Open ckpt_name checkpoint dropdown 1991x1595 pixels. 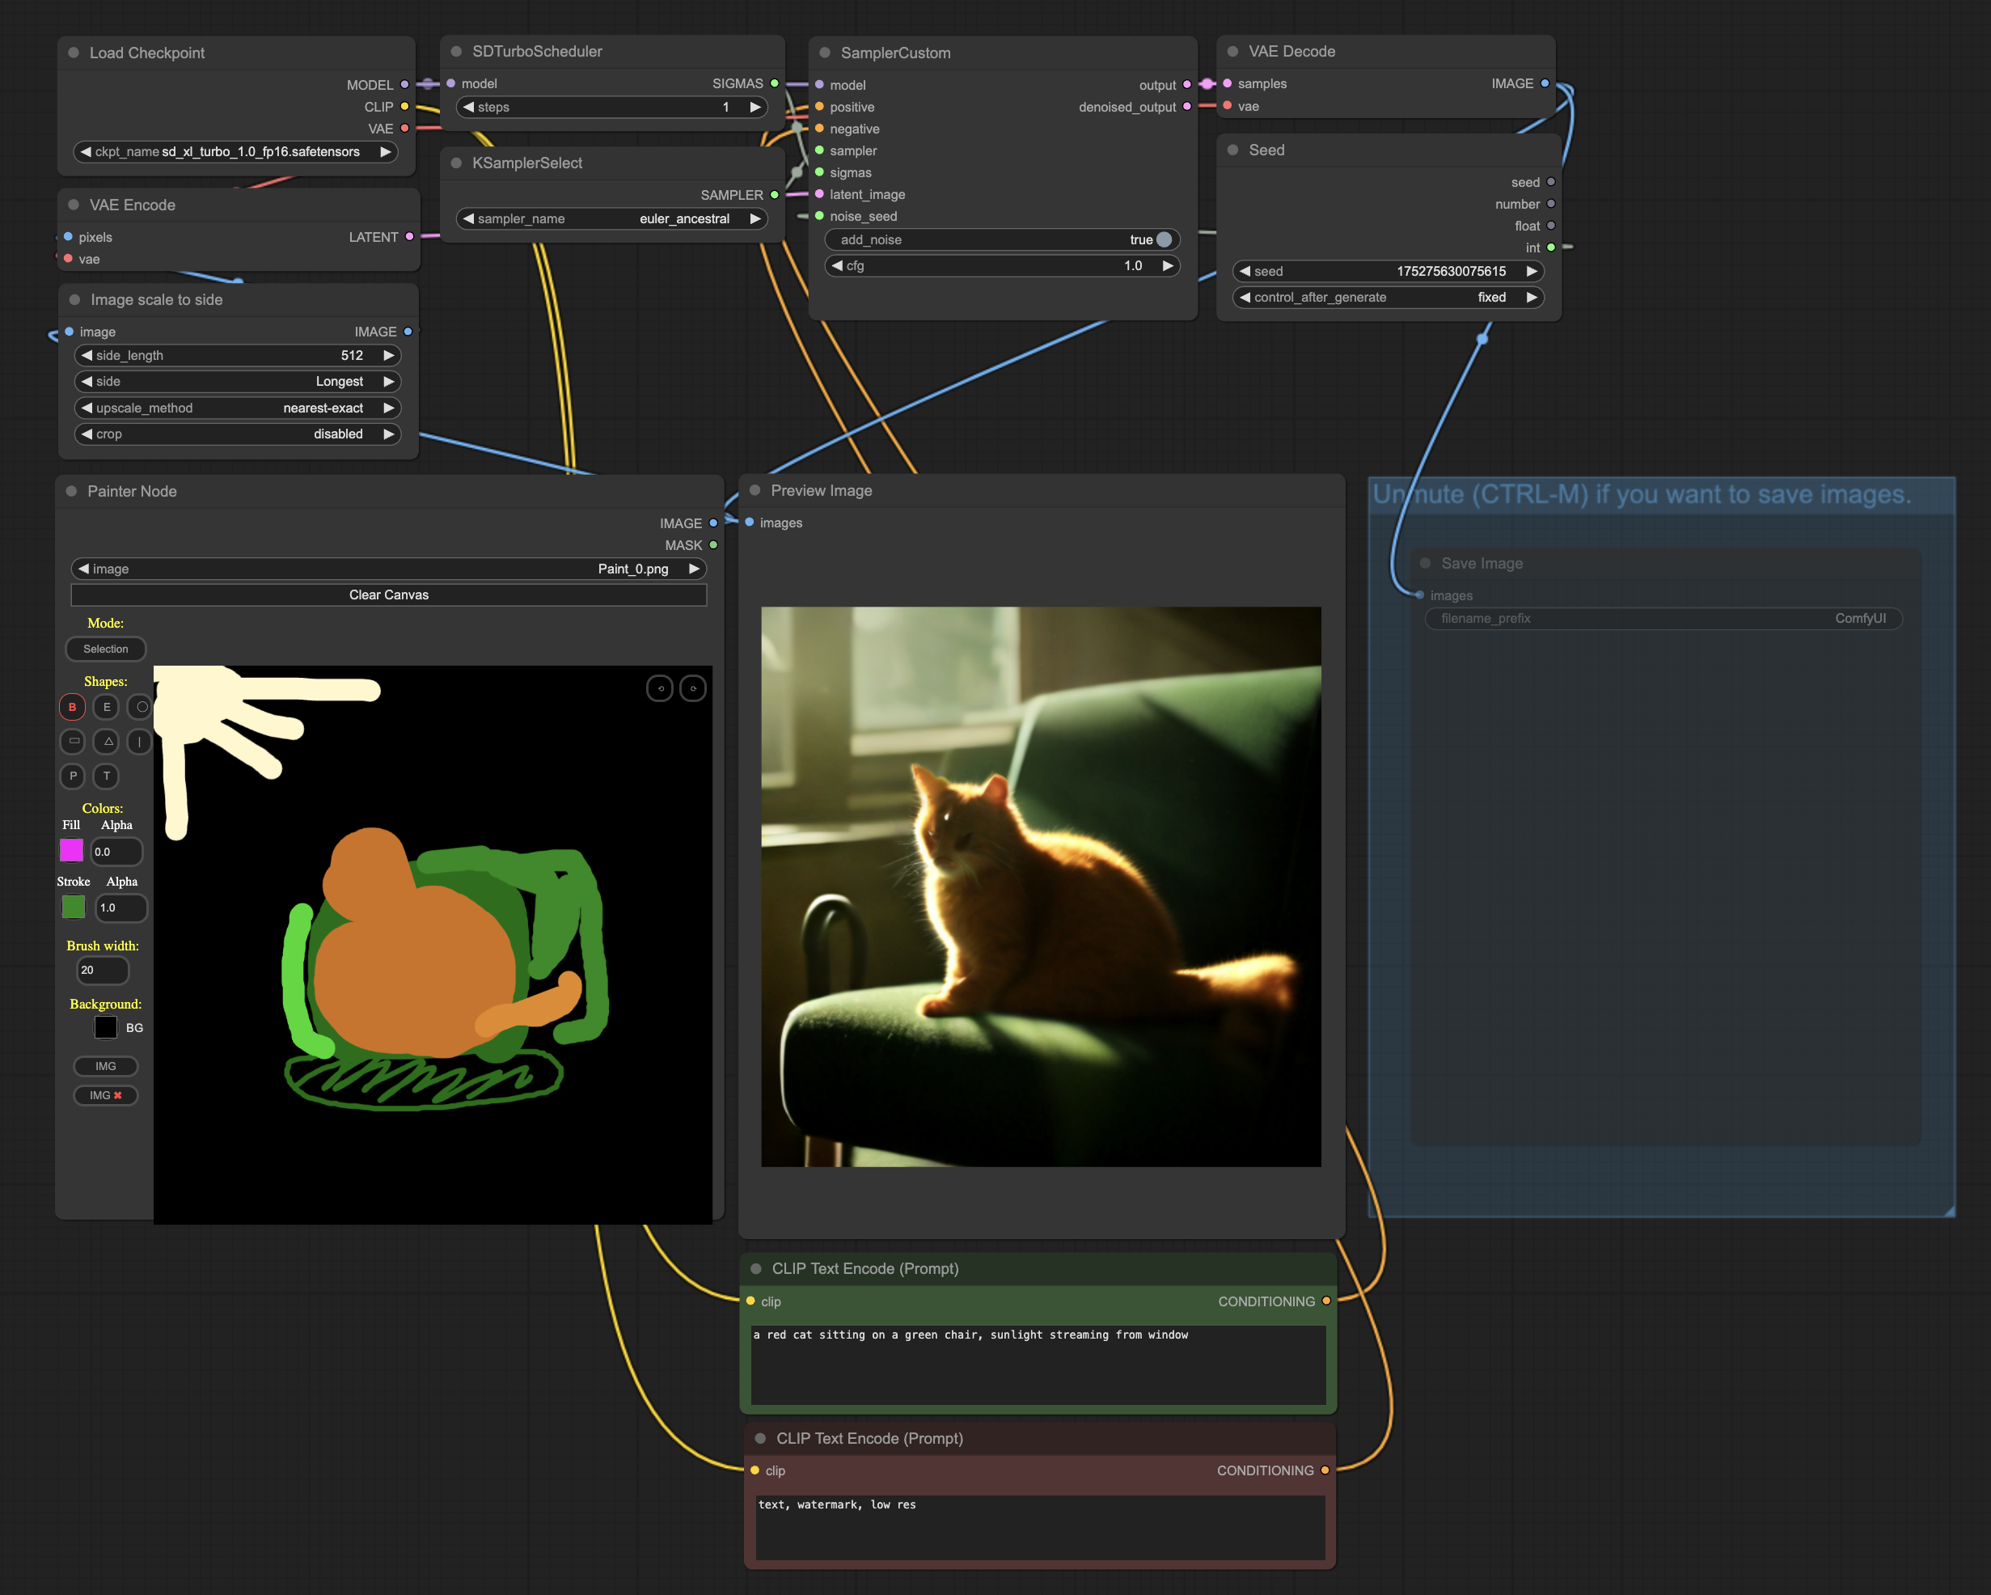[235, 151]
